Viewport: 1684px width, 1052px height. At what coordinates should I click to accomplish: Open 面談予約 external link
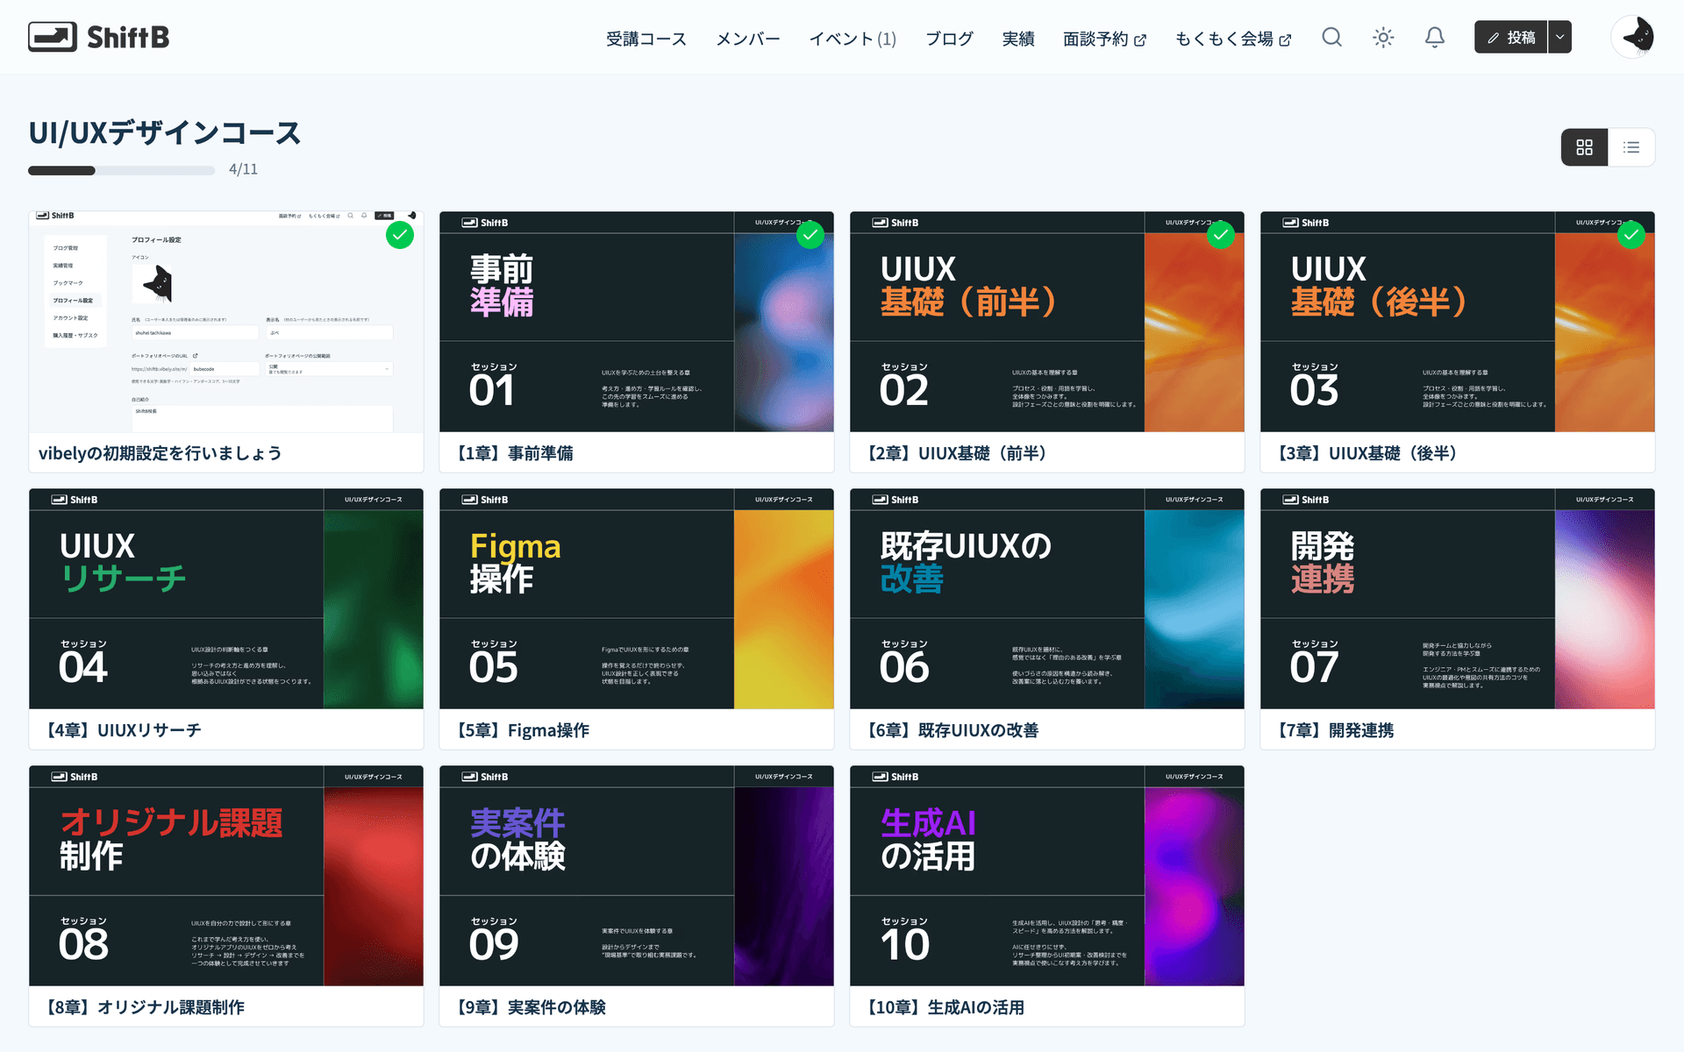[x=1104, y=39]
